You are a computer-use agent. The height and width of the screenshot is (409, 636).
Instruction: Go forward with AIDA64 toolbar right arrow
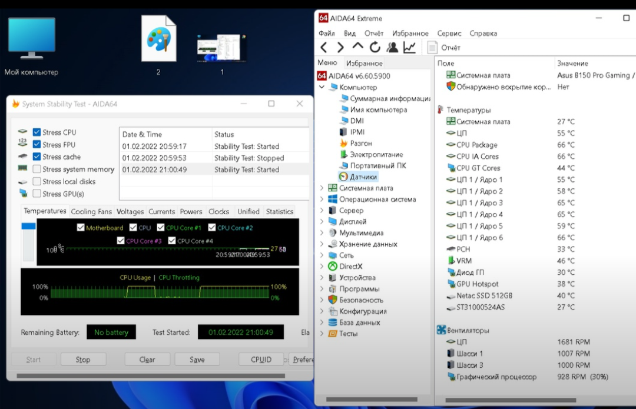point(340,48)
